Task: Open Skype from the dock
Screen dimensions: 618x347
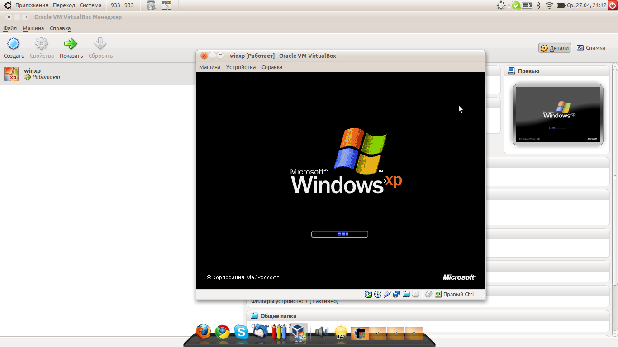Action: pyautogui.click(x=242, y=333)
